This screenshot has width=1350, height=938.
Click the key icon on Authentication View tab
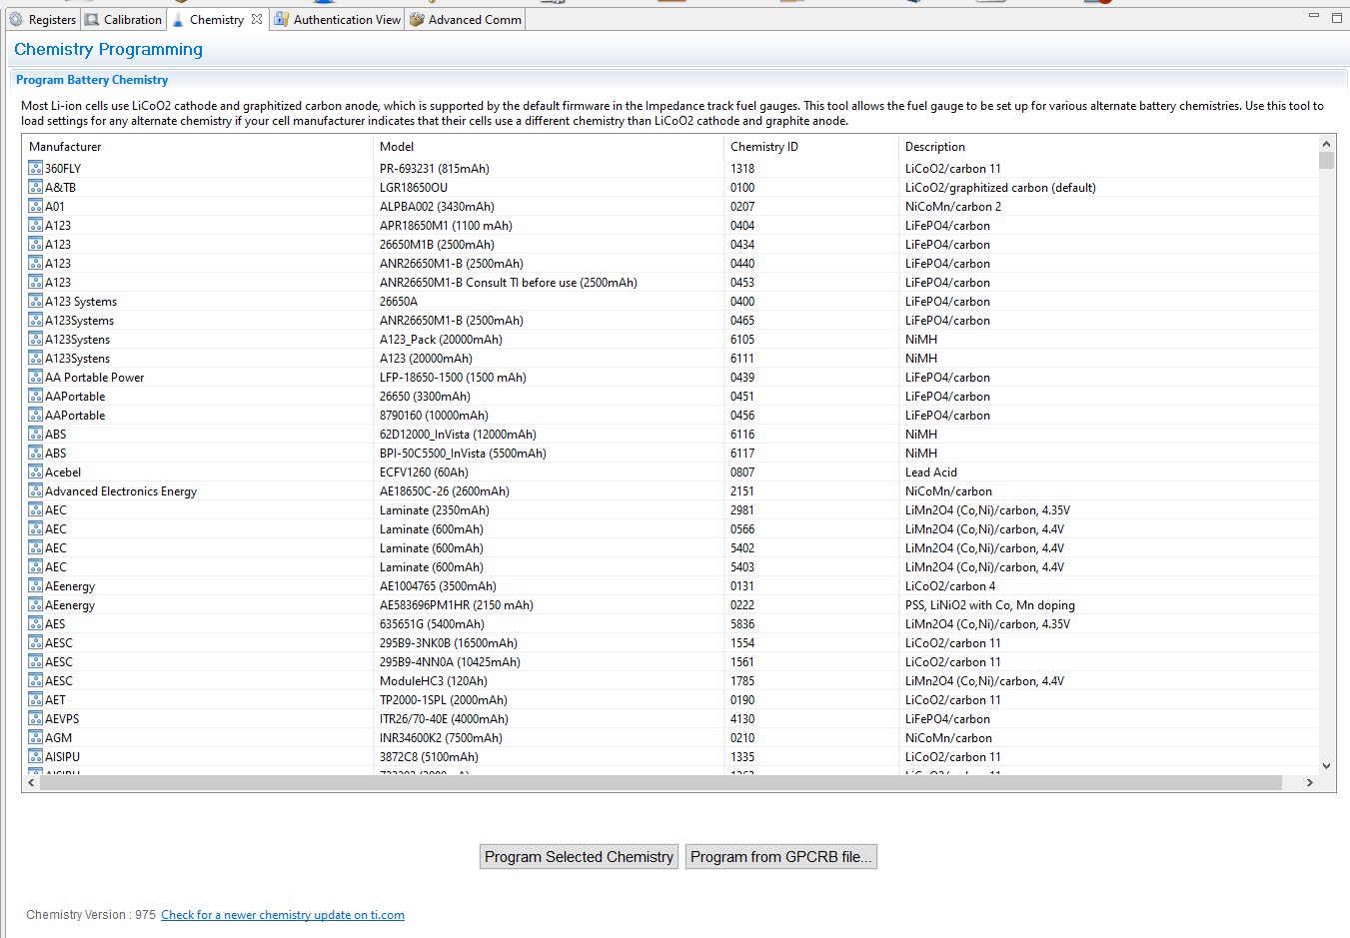pos(281,18)
